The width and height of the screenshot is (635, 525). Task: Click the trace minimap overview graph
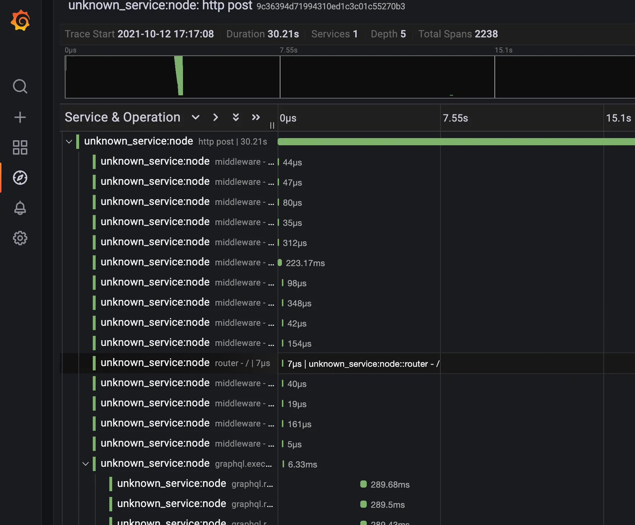pos(350,77)
